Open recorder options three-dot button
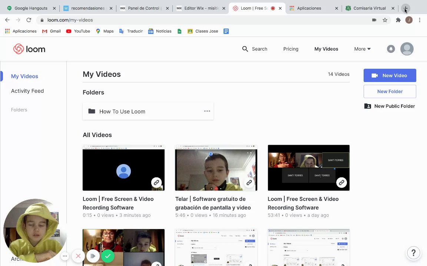The image size is (427, 266). pyautogui.click(x=64, y=256)
